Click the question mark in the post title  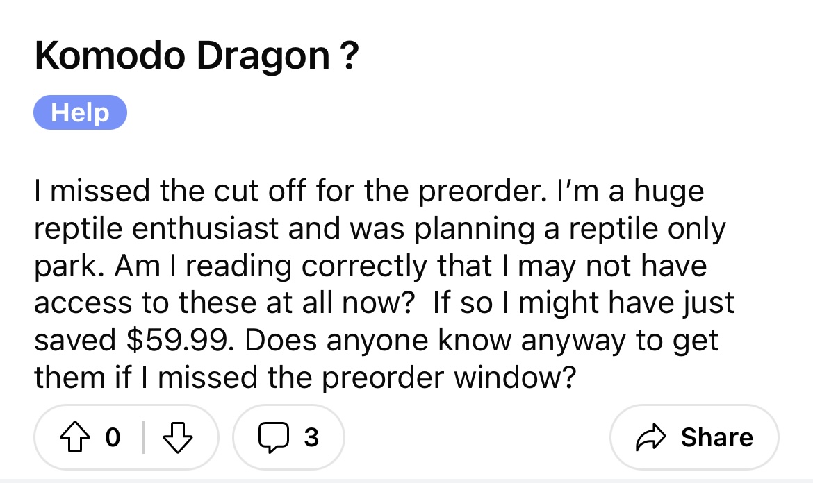click(x=350, y=54)
